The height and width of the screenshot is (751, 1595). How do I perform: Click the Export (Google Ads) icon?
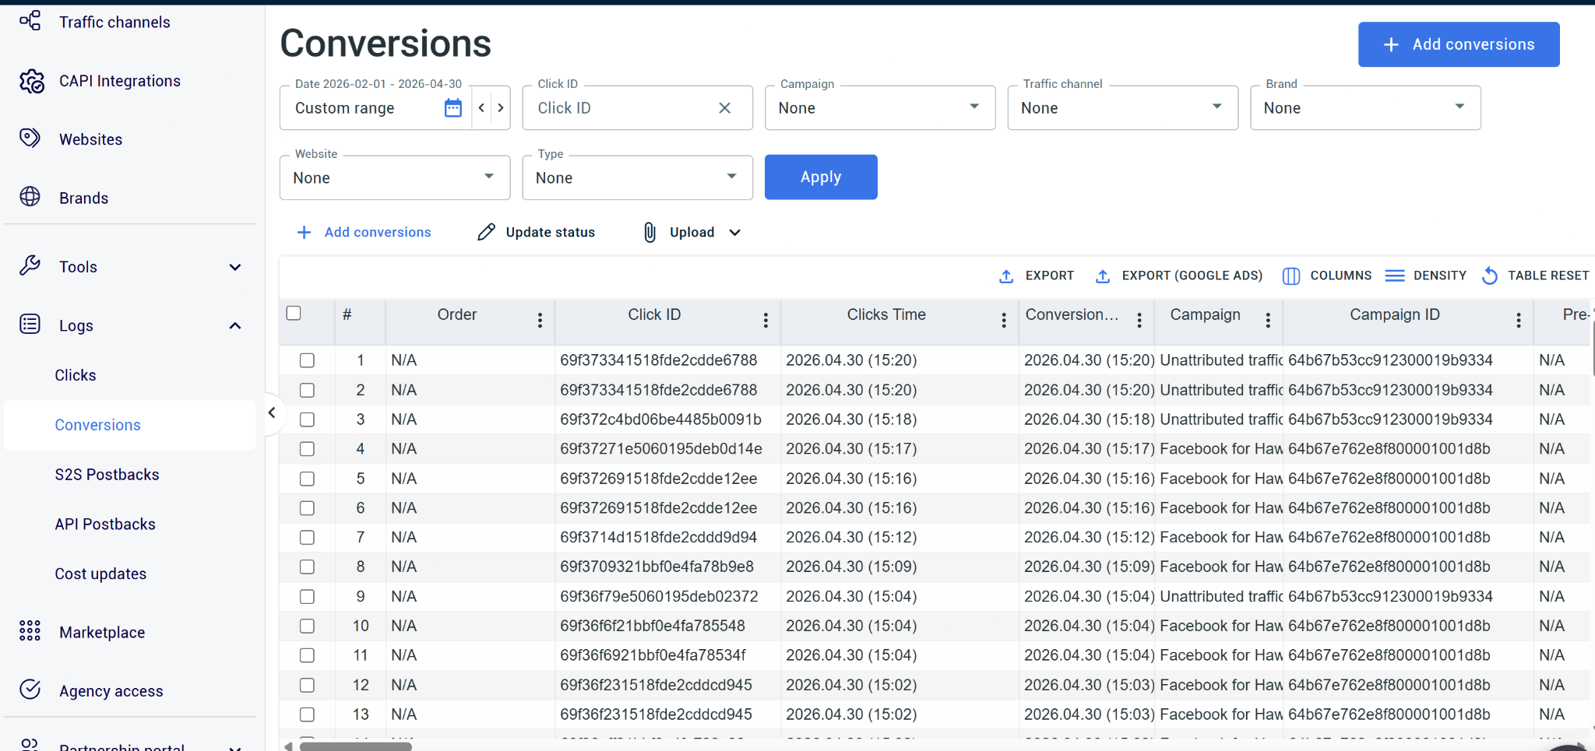point(1103,276)
